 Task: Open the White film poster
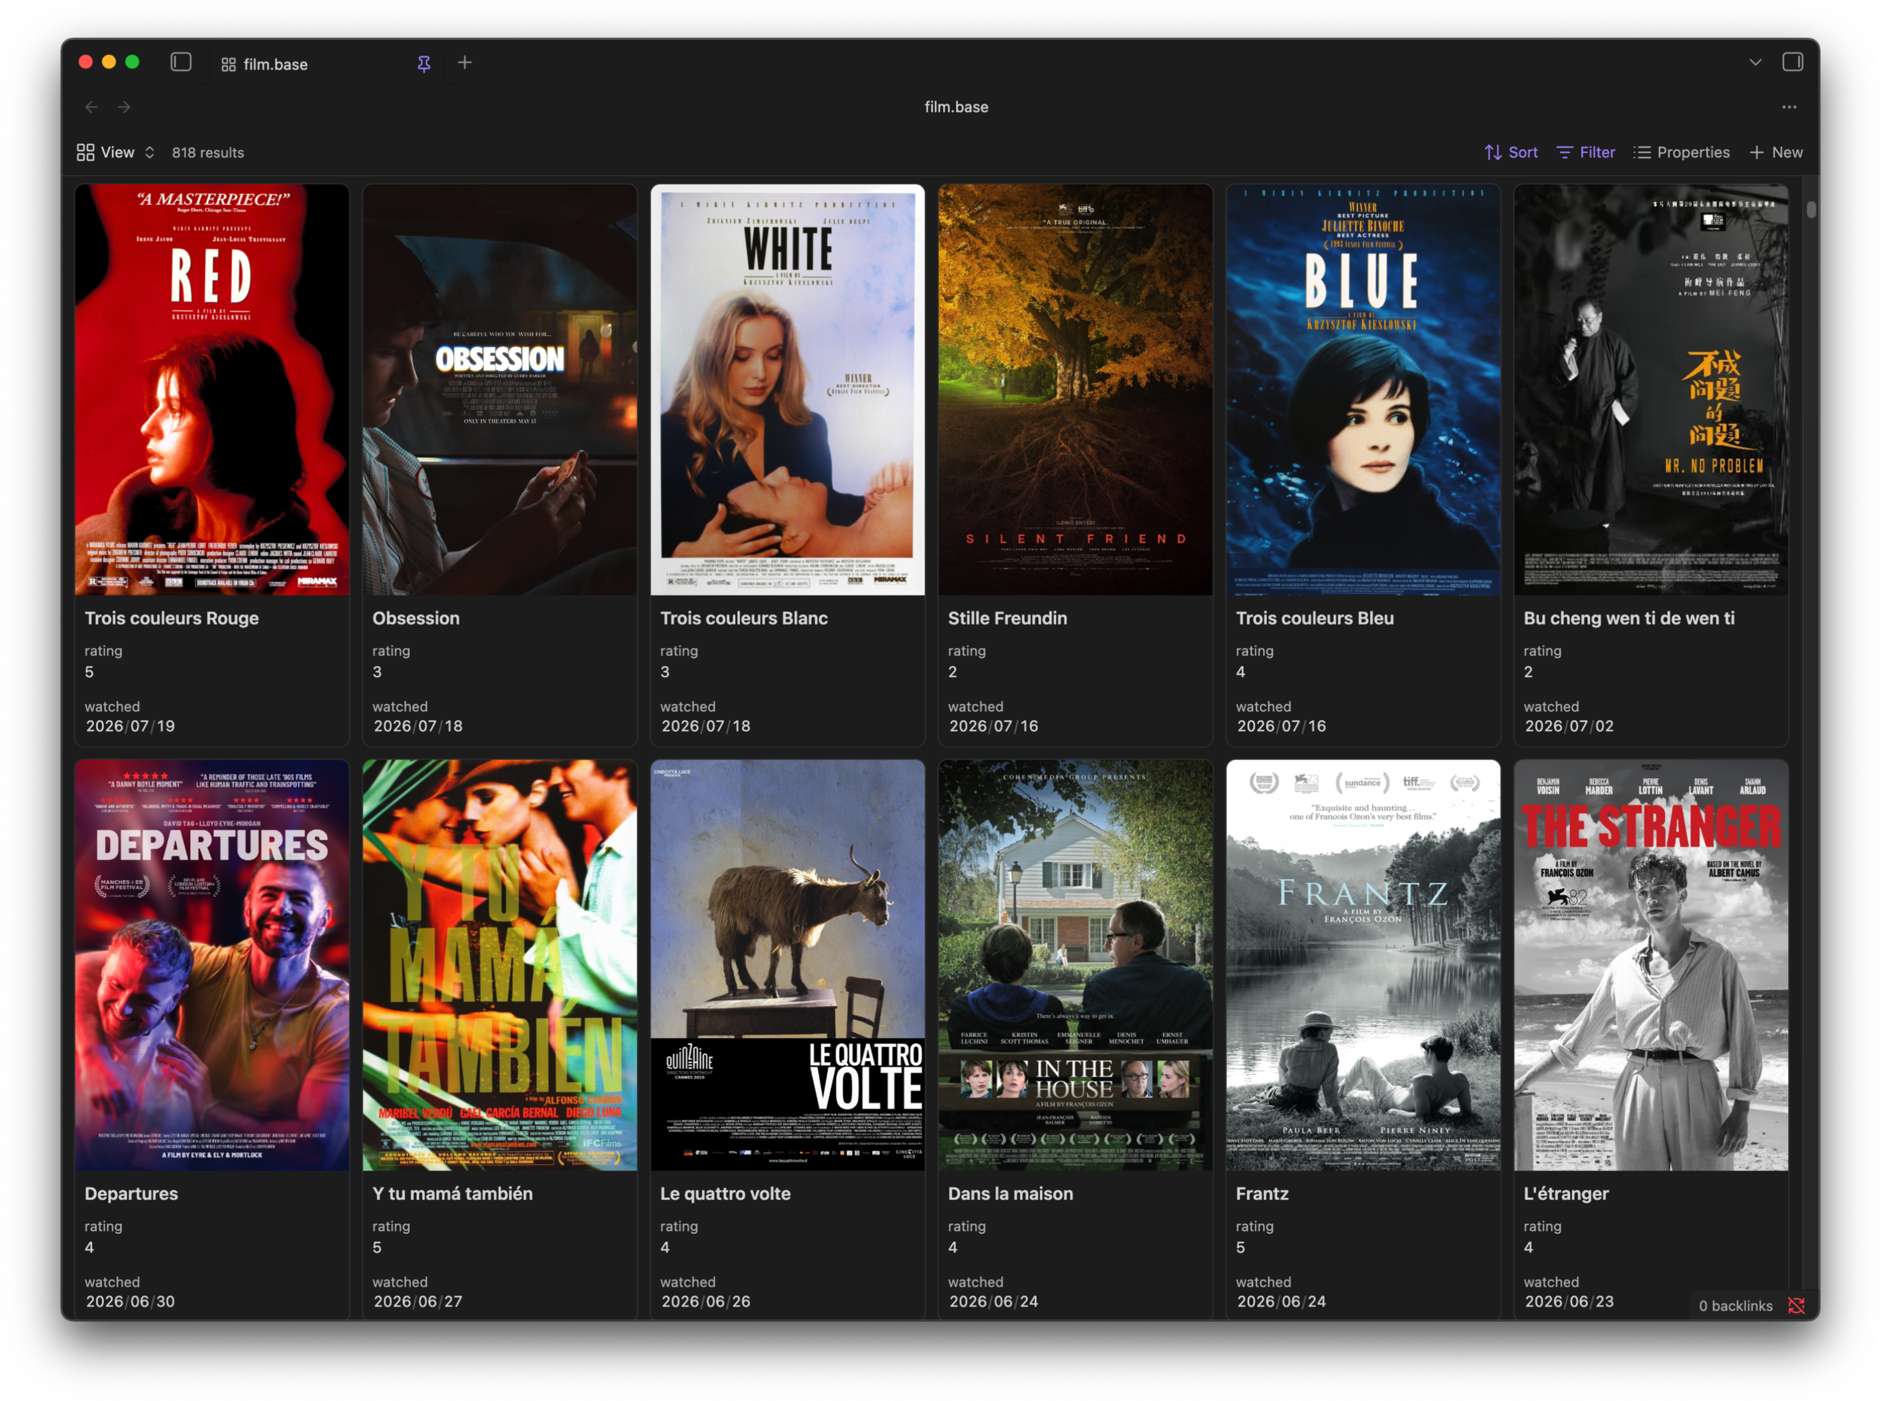pyautogui.click(x=787, y=390)
